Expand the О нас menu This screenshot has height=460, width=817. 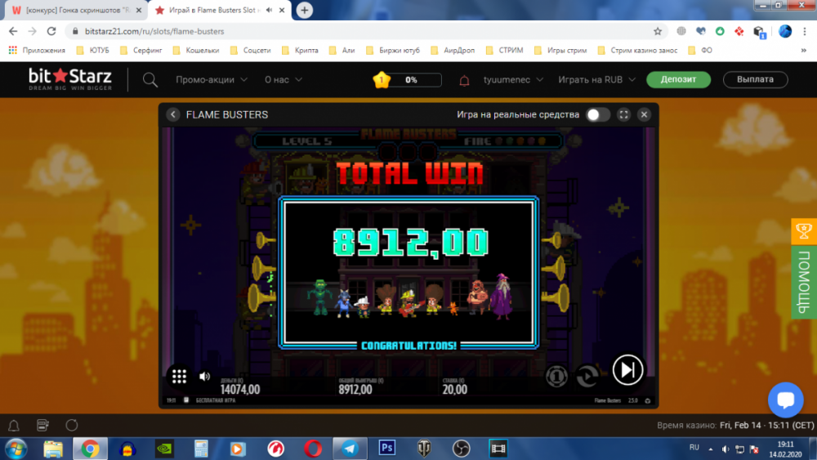(283, 80)
